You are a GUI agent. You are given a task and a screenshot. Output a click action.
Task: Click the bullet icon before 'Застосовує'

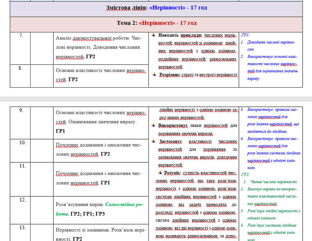click(153, 141)
